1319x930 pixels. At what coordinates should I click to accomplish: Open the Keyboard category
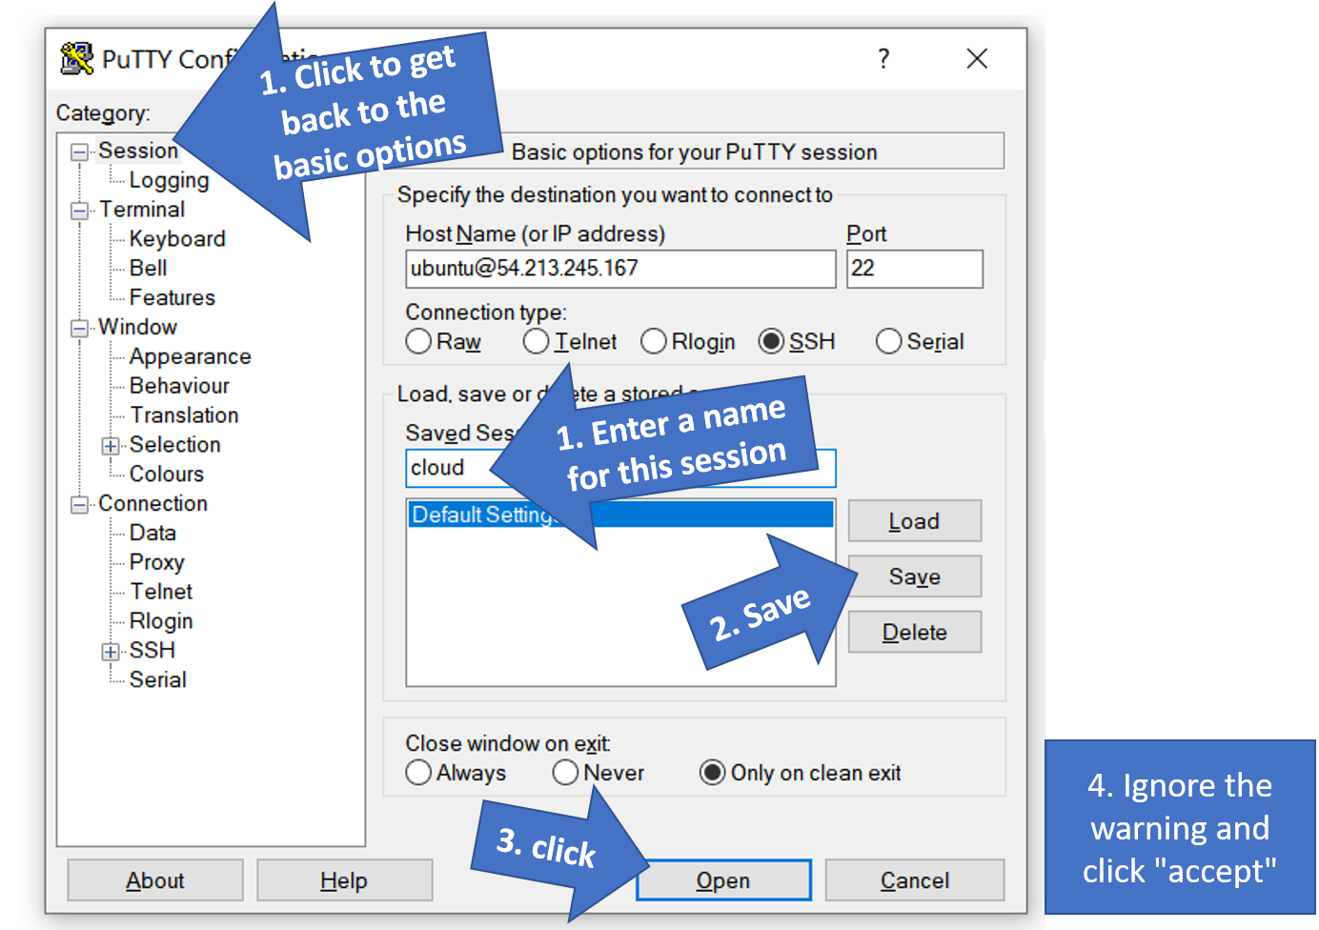pyautogui.click(x=177, y=239)
